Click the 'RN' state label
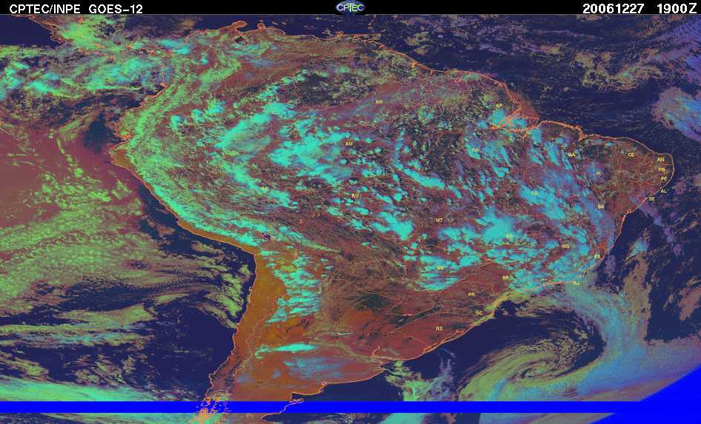Image resolution: width=701 pixels, height=424 pixels. click(661, 160)
